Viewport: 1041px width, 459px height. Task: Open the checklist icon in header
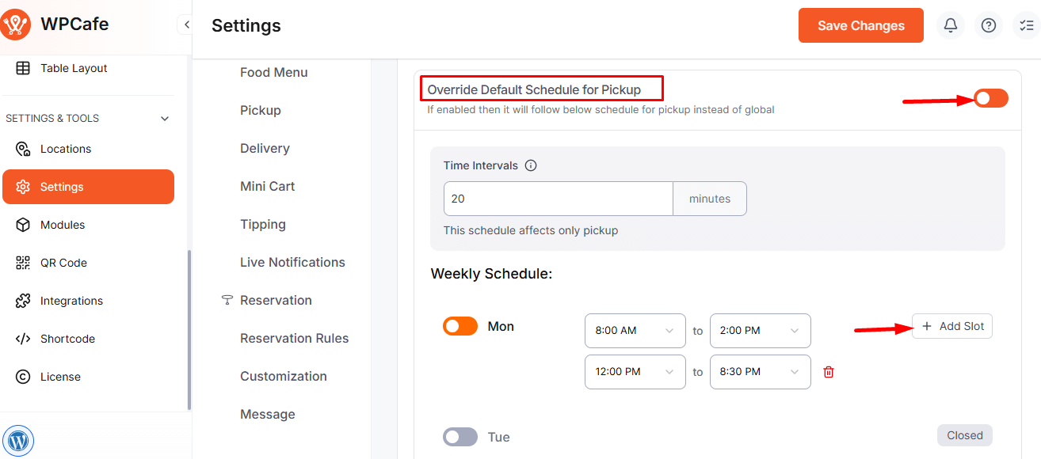pos(1027,25)
